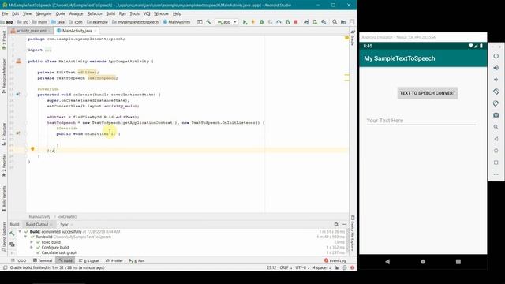The image size is (505, 284).
Task: Toggle the Event Log tool window
Action: tap(335, 260)
